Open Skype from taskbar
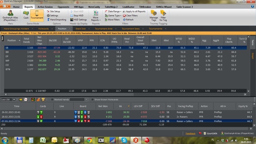Screen dimensions: 256x144 coord(124,140)
